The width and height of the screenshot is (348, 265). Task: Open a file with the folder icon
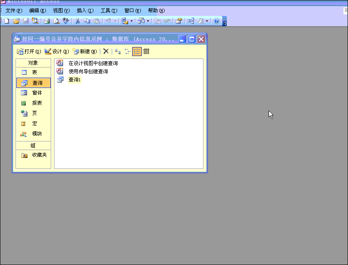(x=16, y=21)
